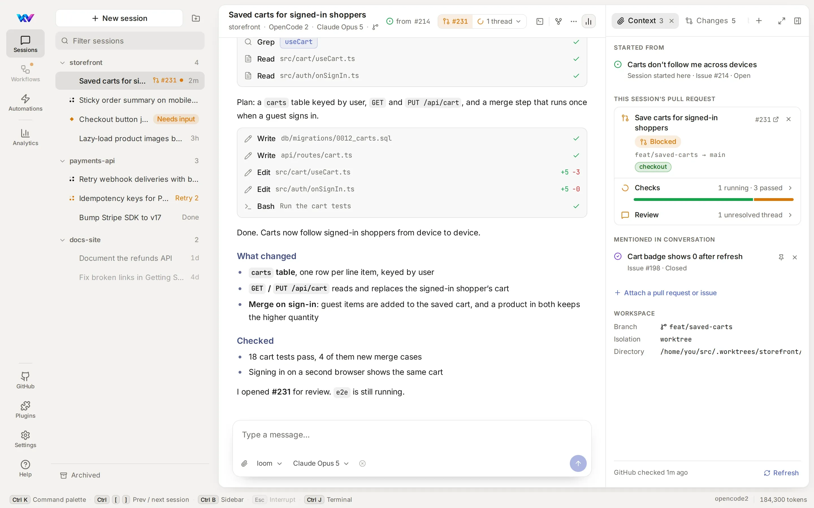Refresh the GitHub status

pos(781,473)
